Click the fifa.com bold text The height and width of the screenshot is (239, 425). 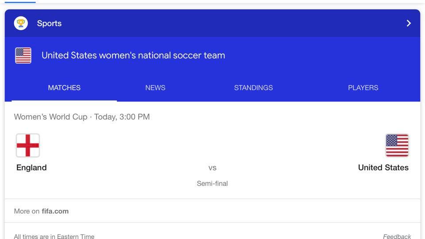pos(55,211)
